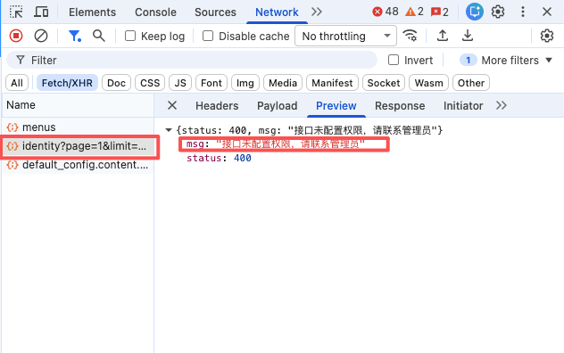The height and width of the screenshot is (353, 564).
Task: Select the menus request
Action: (x=78, y=127)
